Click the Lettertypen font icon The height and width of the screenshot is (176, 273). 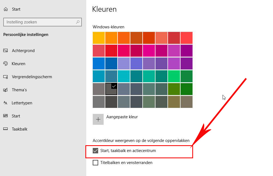pos(5,103)
